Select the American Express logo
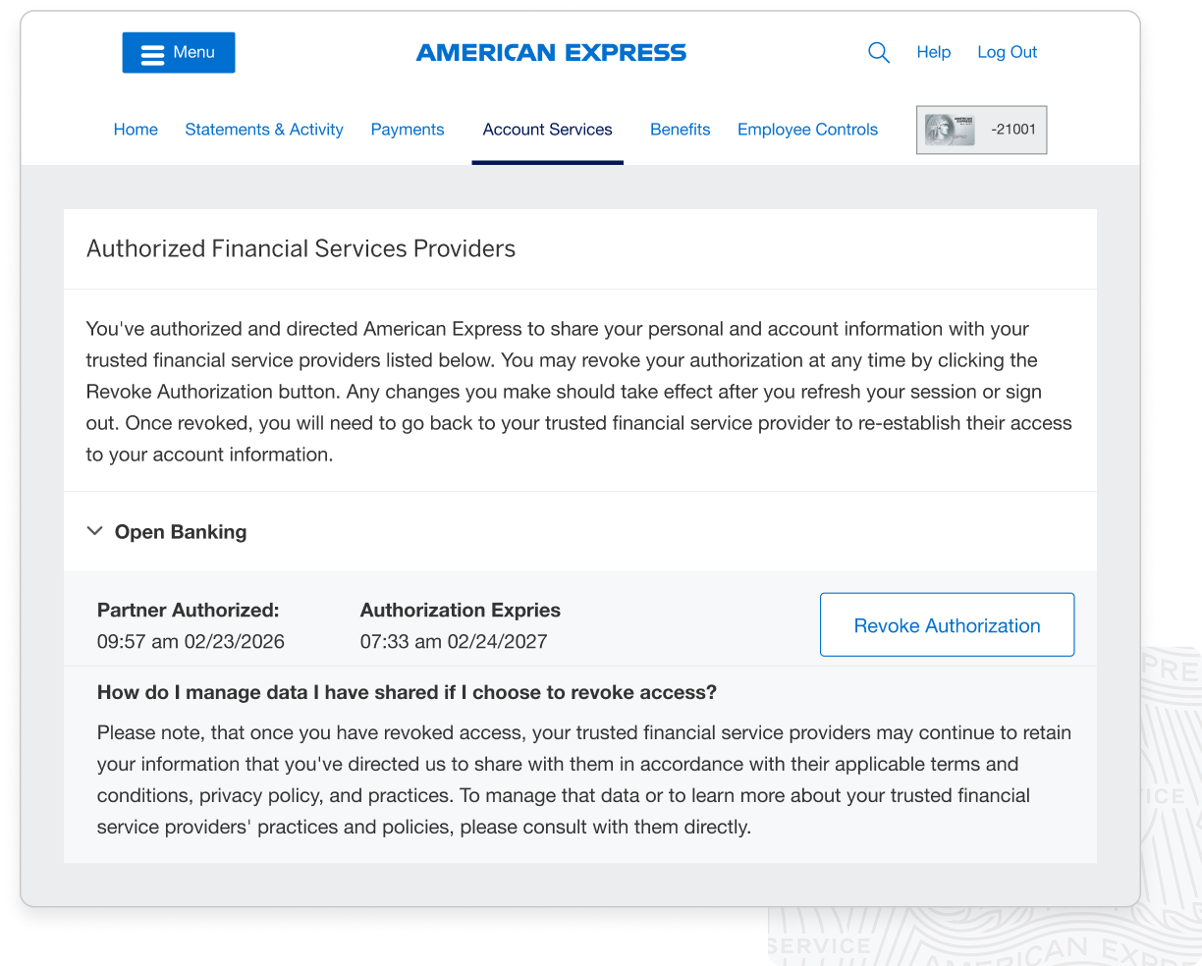The height and width of the screenshot is (966, 1202). [551, 52]
